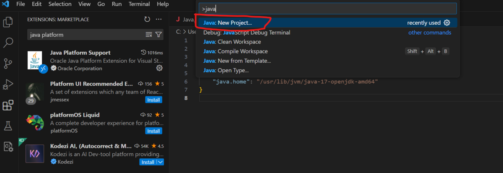The width and height of the screenshot is (503, 173).
Task: Open the Java Platform Support extension title
Action: click(80, 53)
